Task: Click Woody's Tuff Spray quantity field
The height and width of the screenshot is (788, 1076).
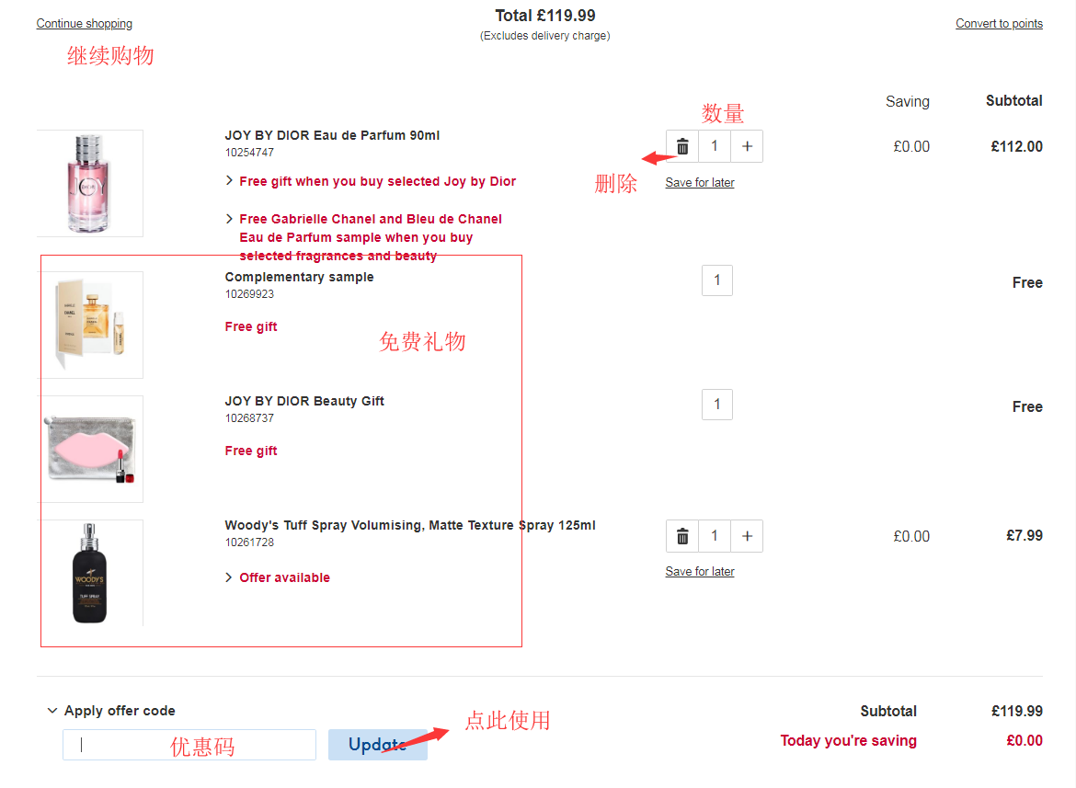Action: coord(715,536)
